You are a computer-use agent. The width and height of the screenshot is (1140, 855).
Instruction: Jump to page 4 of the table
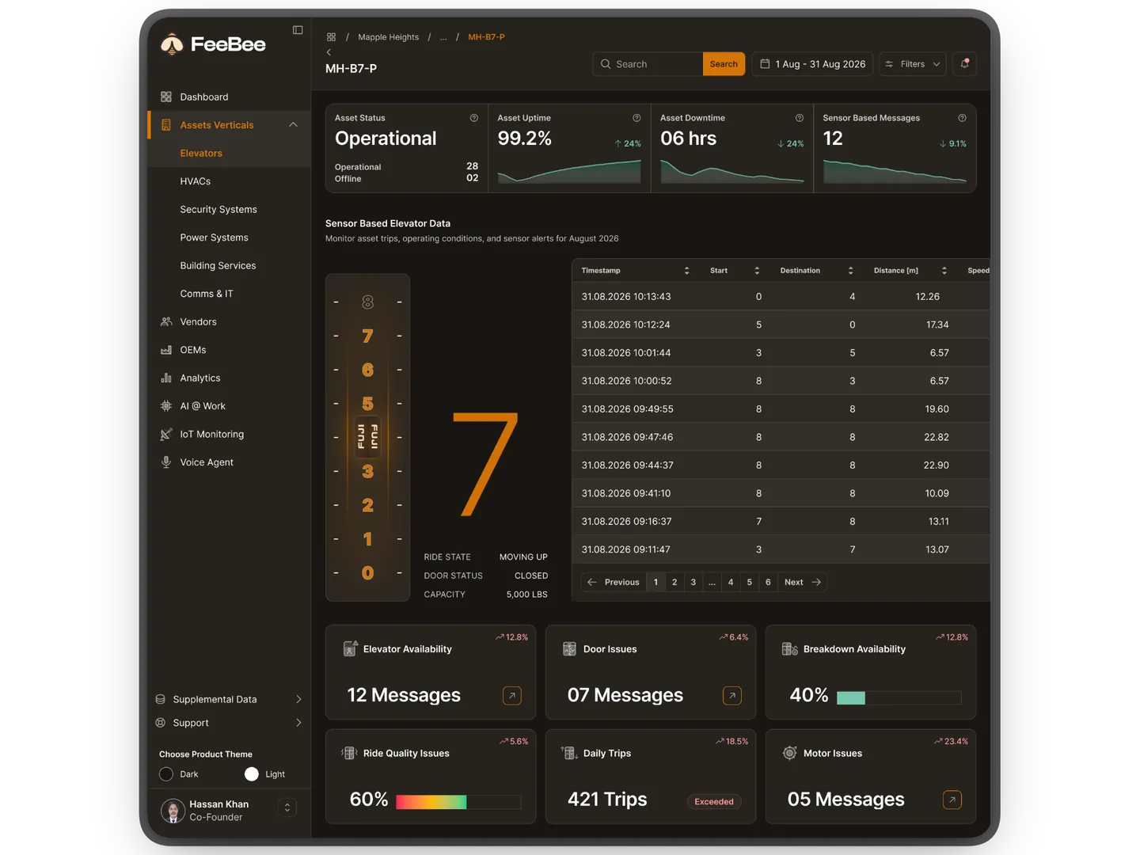(x=731, y=582)
